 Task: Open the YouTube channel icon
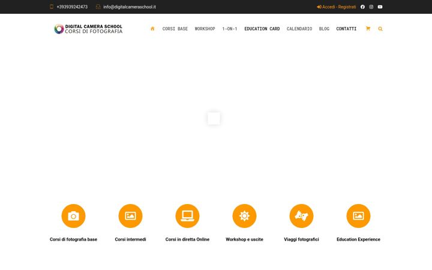[380, 7]
